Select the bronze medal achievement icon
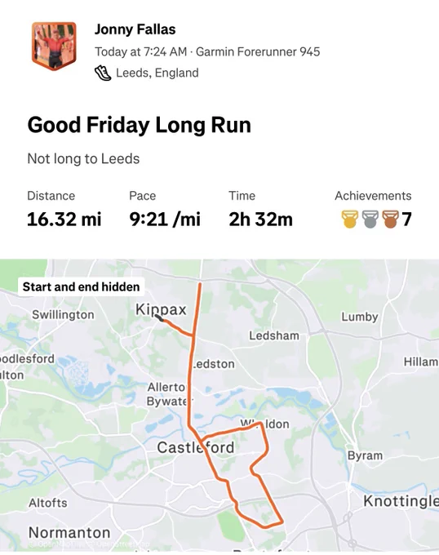 click(x=391, y=219)
